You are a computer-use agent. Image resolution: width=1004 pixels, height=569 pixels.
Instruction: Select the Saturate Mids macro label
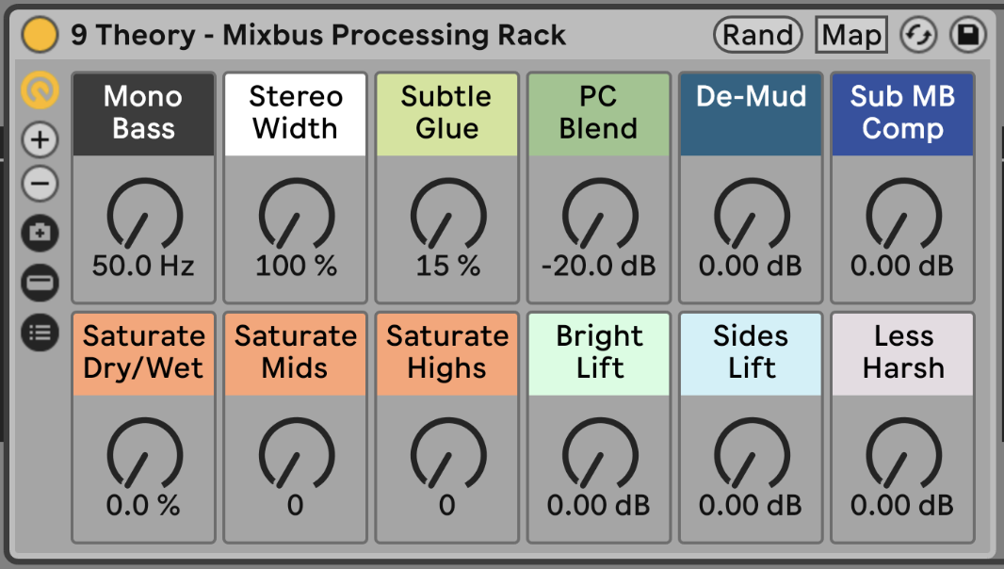[x=295, y=353]
